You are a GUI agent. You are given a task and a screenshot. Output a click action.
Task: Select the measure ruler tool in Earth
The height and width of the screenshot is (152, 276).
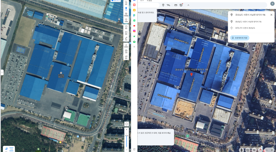[176, 5]
